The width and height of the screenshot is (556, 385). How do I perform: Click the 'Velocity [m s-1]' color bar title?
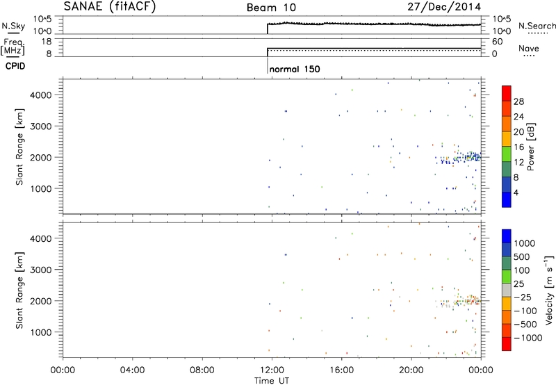549,290
